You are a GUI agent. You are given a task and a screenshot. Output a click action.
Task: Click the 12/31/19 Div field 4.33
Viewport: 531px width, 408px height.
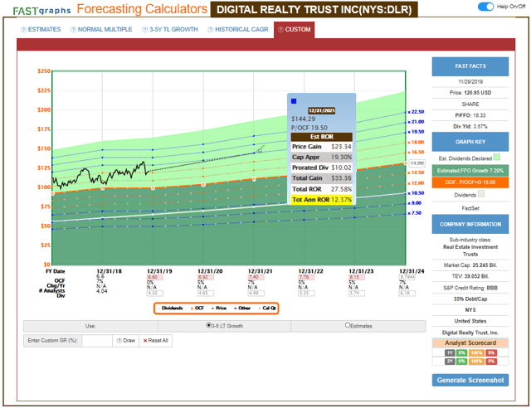click(155, 294)
